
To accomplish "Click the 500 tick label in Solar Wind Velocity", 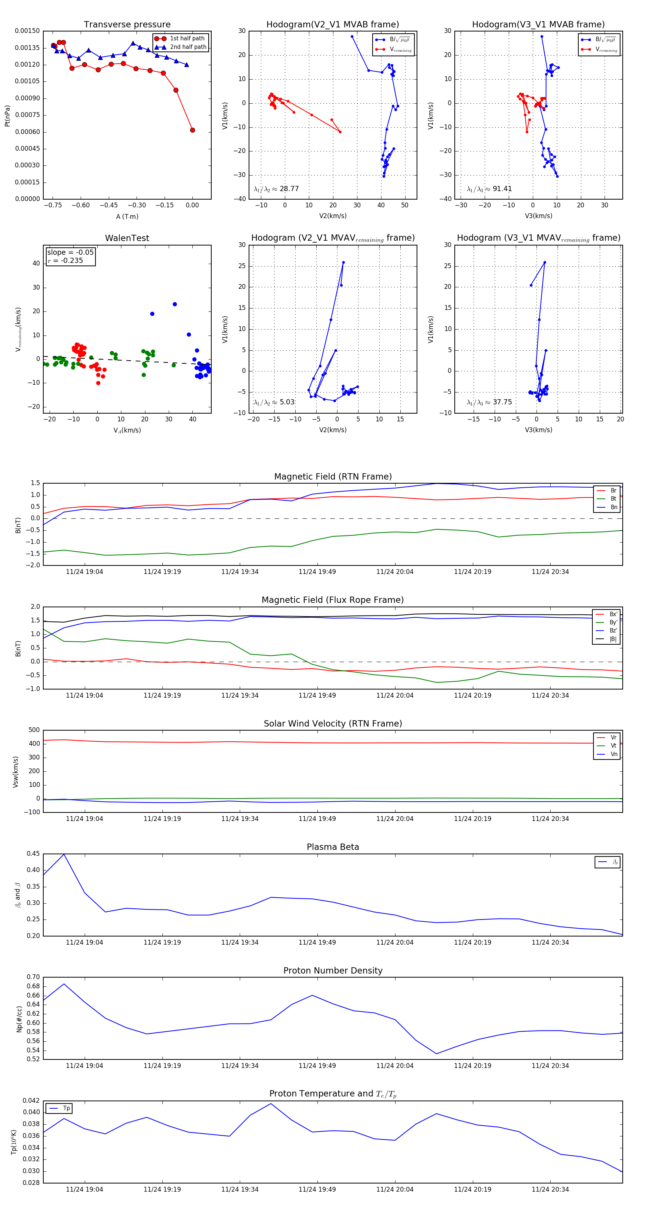I will pos(34,730).
